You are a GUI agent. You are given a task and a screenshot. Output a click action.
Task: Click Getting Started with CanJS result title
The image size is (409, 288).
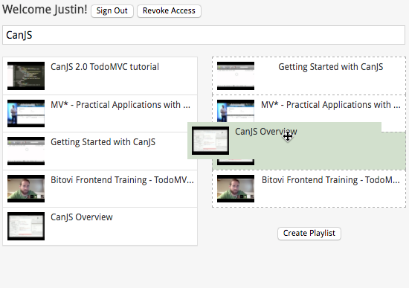click(103, 142)
